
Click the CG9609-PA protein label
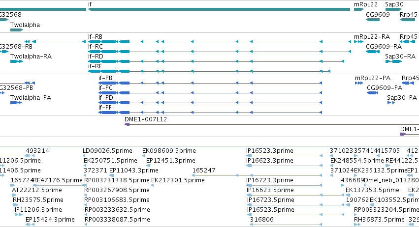[x=384, y=88]
